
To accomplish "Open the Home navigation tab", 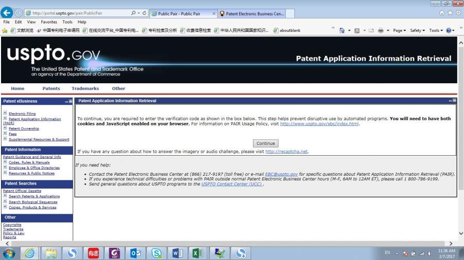I will pyautogui.click(x=18, y=88).
